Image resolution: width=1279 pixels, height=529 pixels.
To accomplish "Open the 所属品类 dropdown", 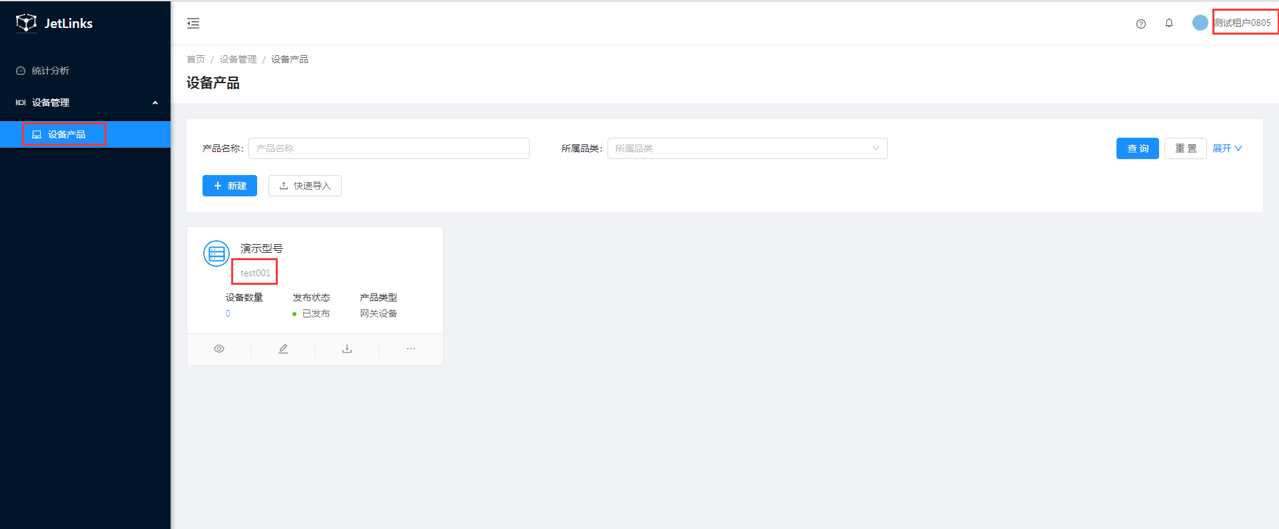I will 747,148.
